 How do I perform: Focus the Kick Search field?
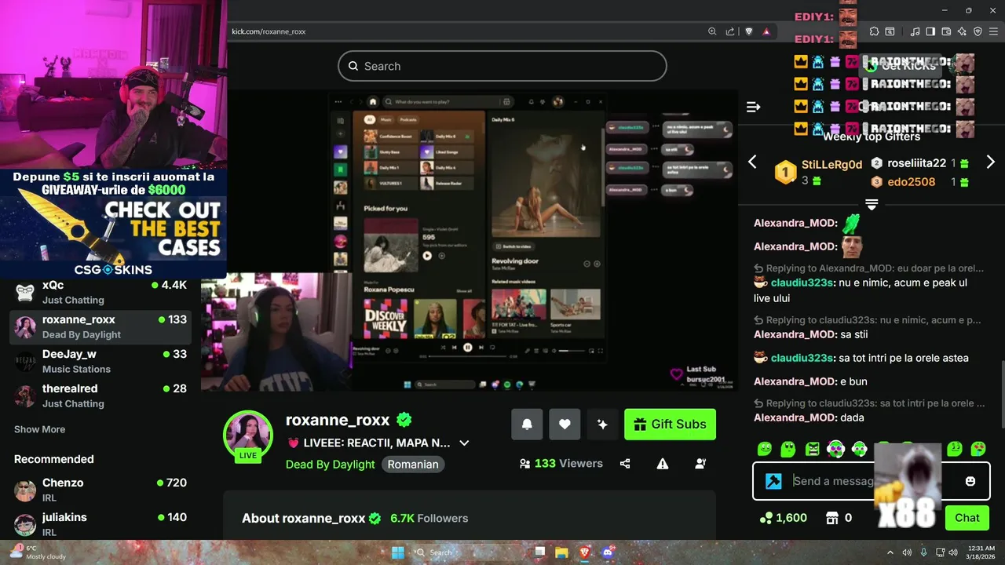502,66
